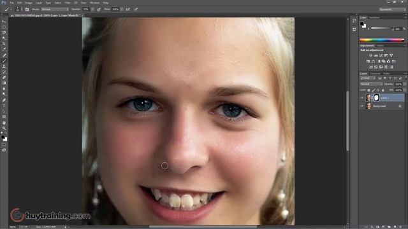408x229 pixels.
Task: Select the Zoom tool
Action: pyautogui.click(x=4, y=128)
